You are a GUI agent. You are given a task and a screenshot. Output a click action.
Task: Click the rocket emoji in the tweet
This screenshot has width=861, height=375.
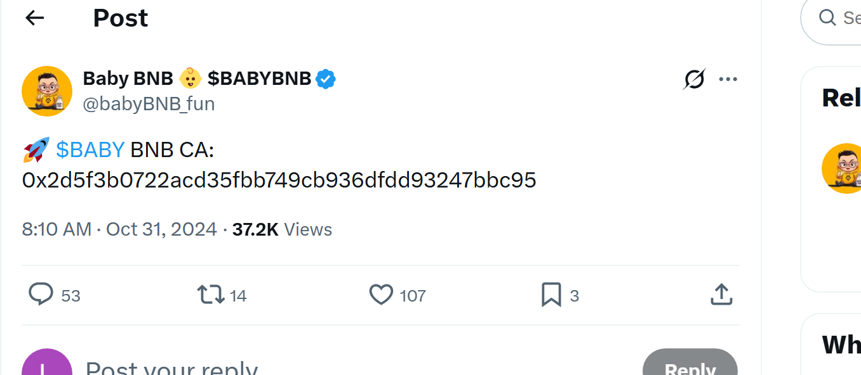point(35,148)
